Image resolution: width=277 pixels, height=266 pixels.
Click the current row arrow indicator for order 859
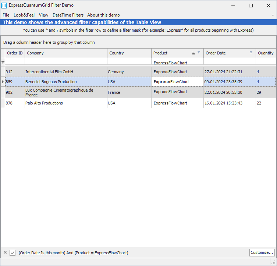[x=3, y=82]
